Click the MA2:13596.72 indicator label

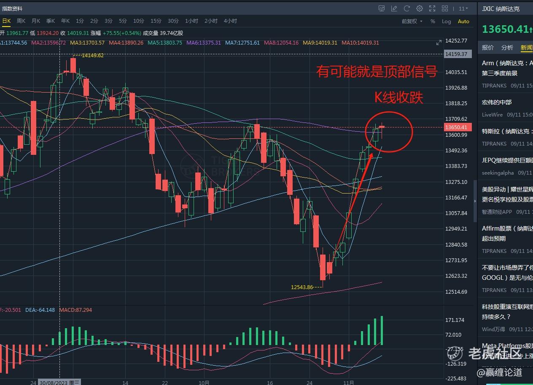coord(48,43)
